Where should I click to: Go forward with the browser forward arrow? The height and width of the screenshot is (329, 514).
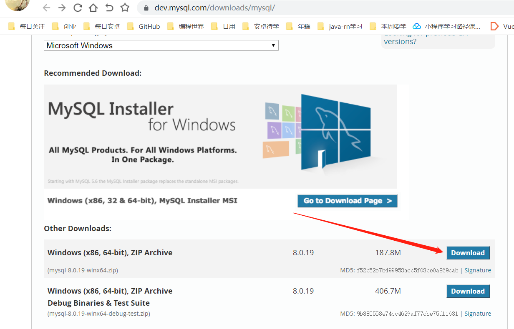[62, 7]
